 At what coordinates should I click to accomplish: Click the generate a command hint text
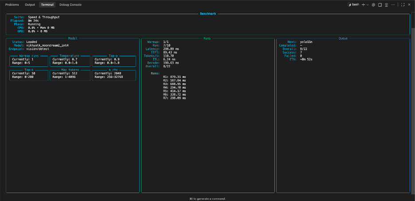(207, 199)
